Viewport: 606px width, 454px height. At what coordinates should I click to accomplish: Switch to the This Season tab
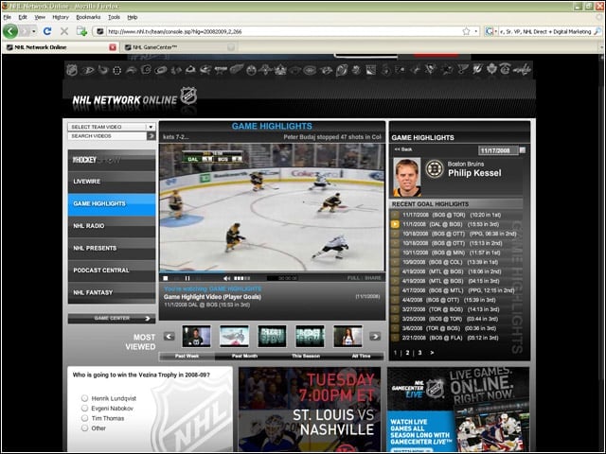point(306,356)
